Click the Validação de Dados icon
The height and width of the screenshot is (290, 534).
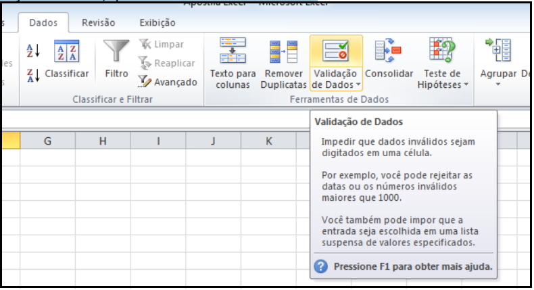336,53
